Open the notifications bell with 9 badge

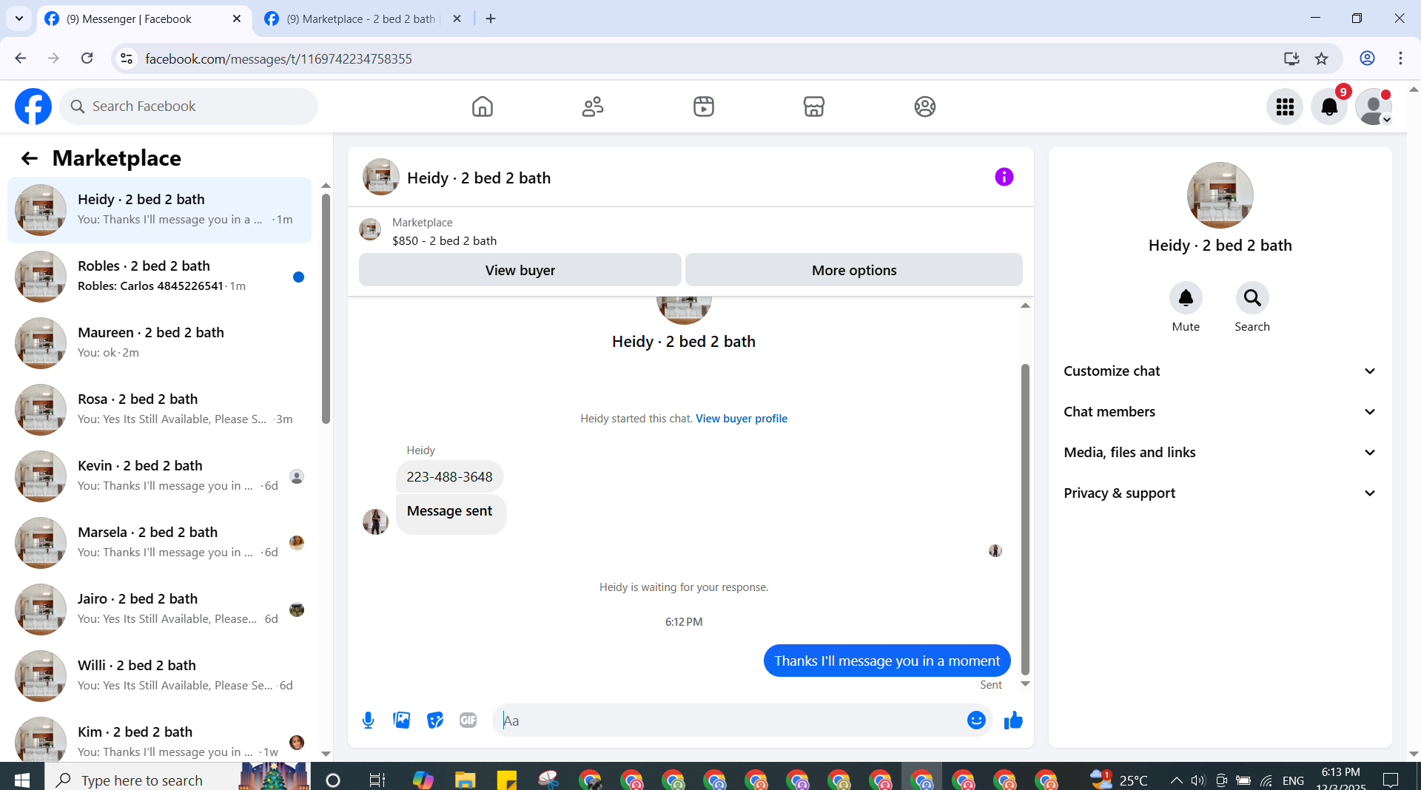[x=1329, y=107]
